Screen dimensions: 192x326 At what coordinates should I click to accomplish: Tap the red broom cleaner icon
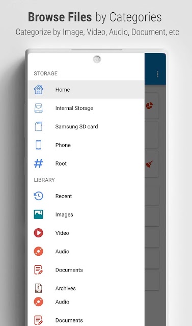click(149, 164)
